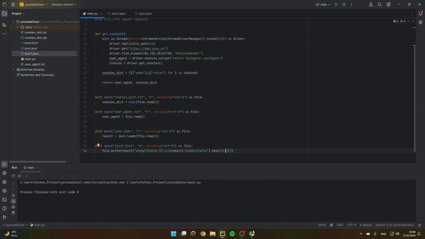Screen dimensions: 425x239
Task: Change line separator CRLF in status bar
Action: coord(340,225)
